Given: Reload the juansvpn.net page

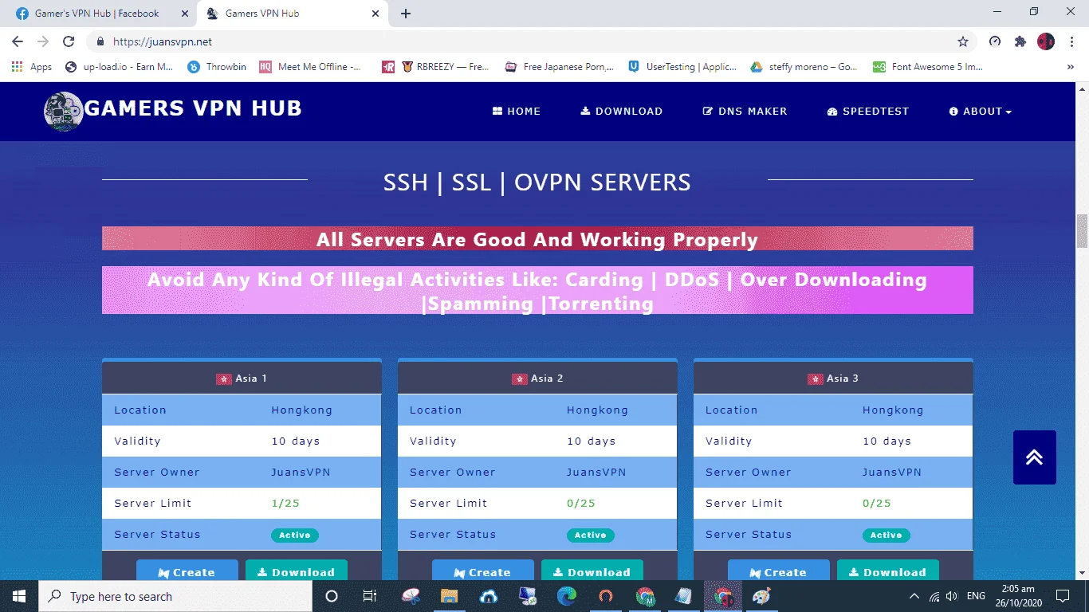Looking at the screenshot, I should (x=69, y=41).
